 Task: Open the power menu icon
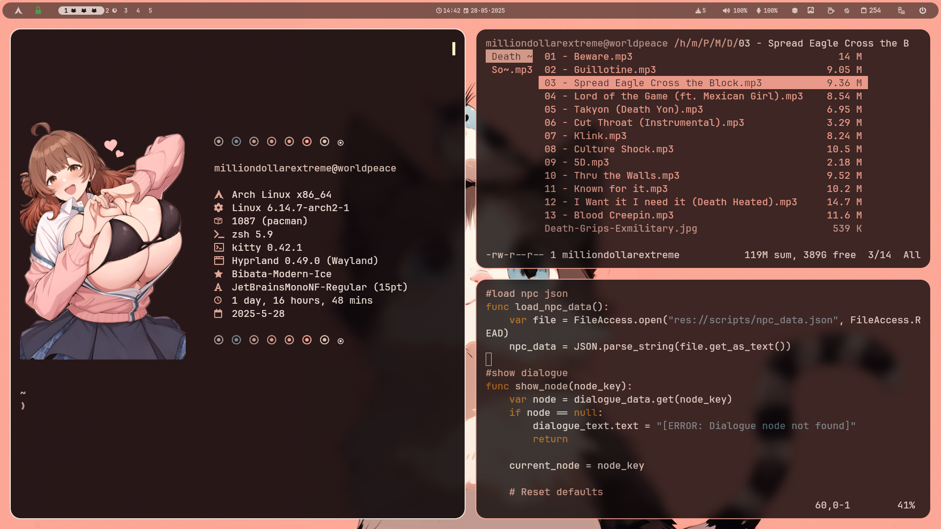click(x=922, y=10)
